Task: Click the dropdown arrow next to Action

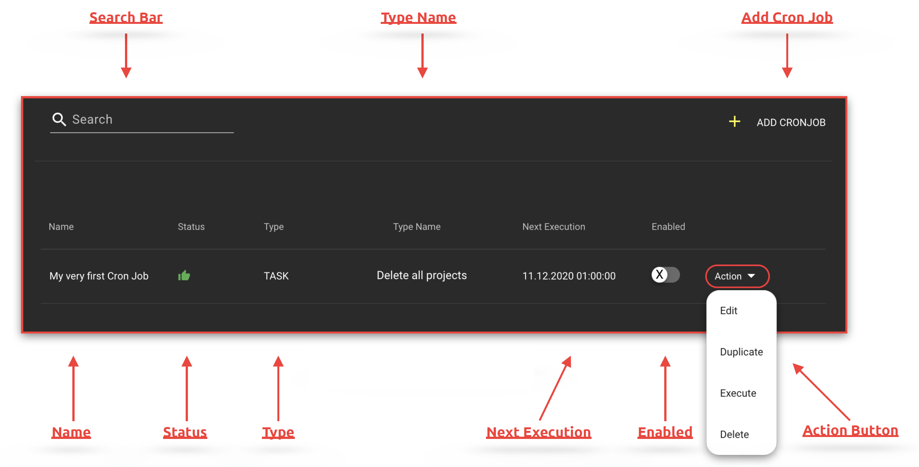Action: click(x=751, y=276)
